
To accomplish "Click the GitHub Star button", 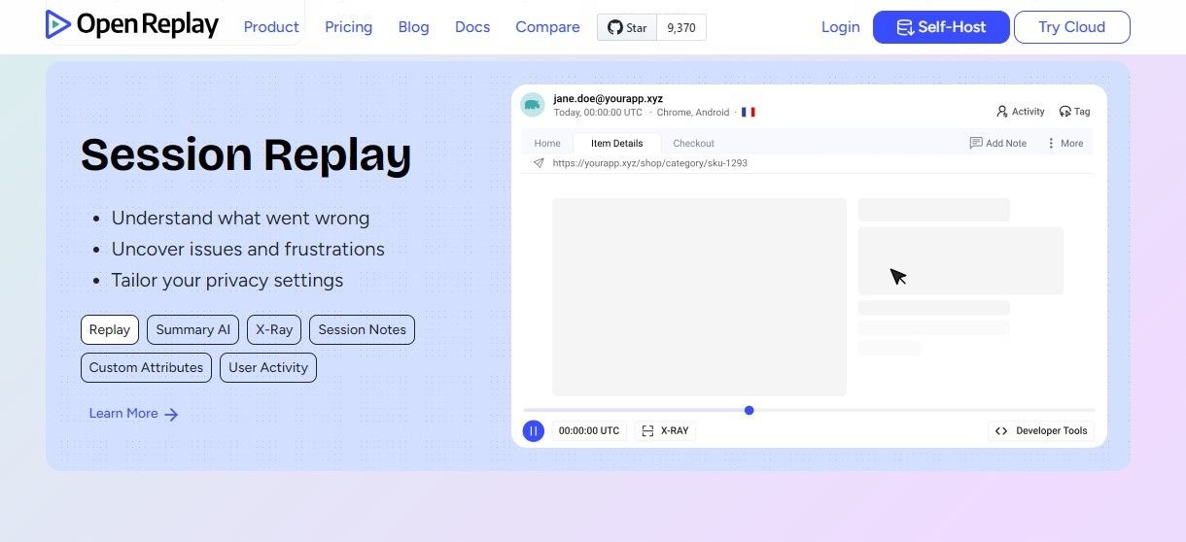I will (x=627, y=27).
